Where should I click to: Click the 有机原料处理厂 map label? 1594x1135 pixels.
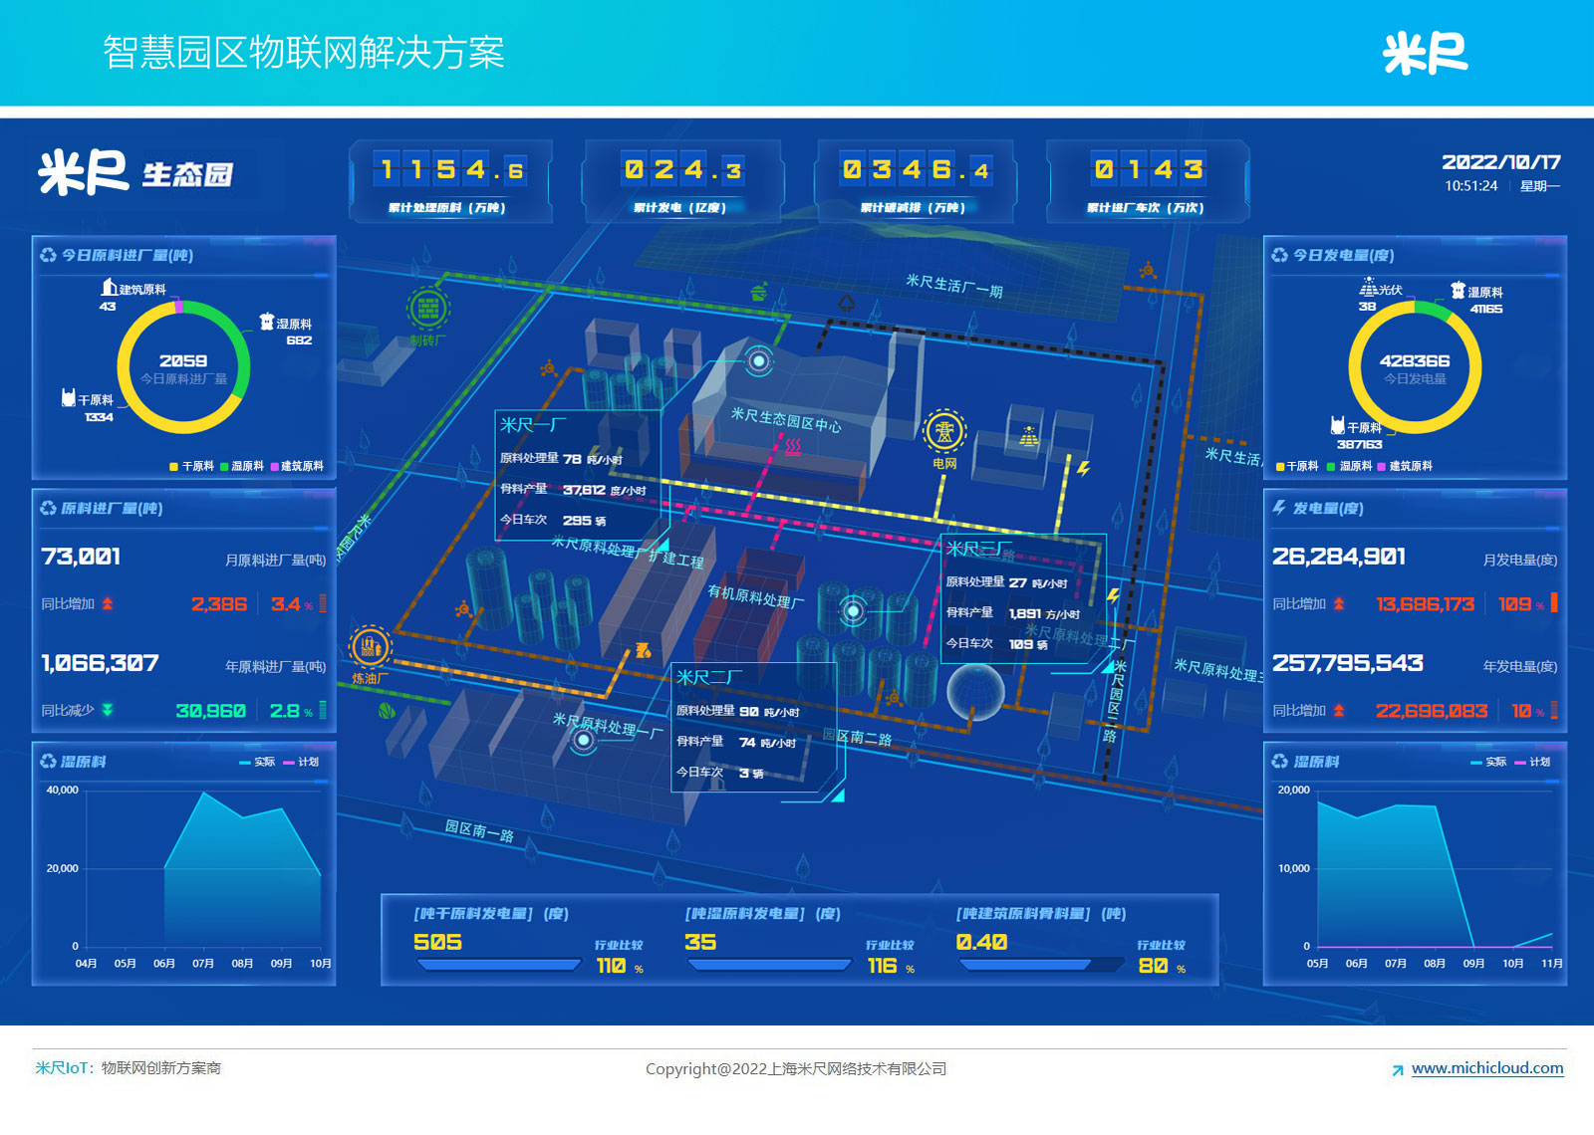(756, 595)
